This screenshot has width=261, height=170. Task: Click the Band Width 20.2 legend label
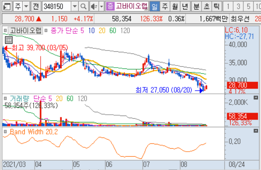click(x=34, y=132)
